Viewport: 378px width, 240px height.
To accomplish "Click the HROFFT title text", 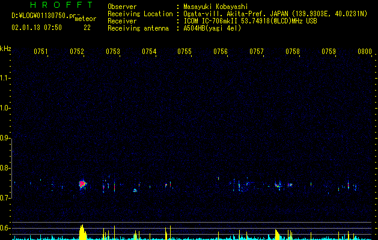I will click(x=61, y=5).
